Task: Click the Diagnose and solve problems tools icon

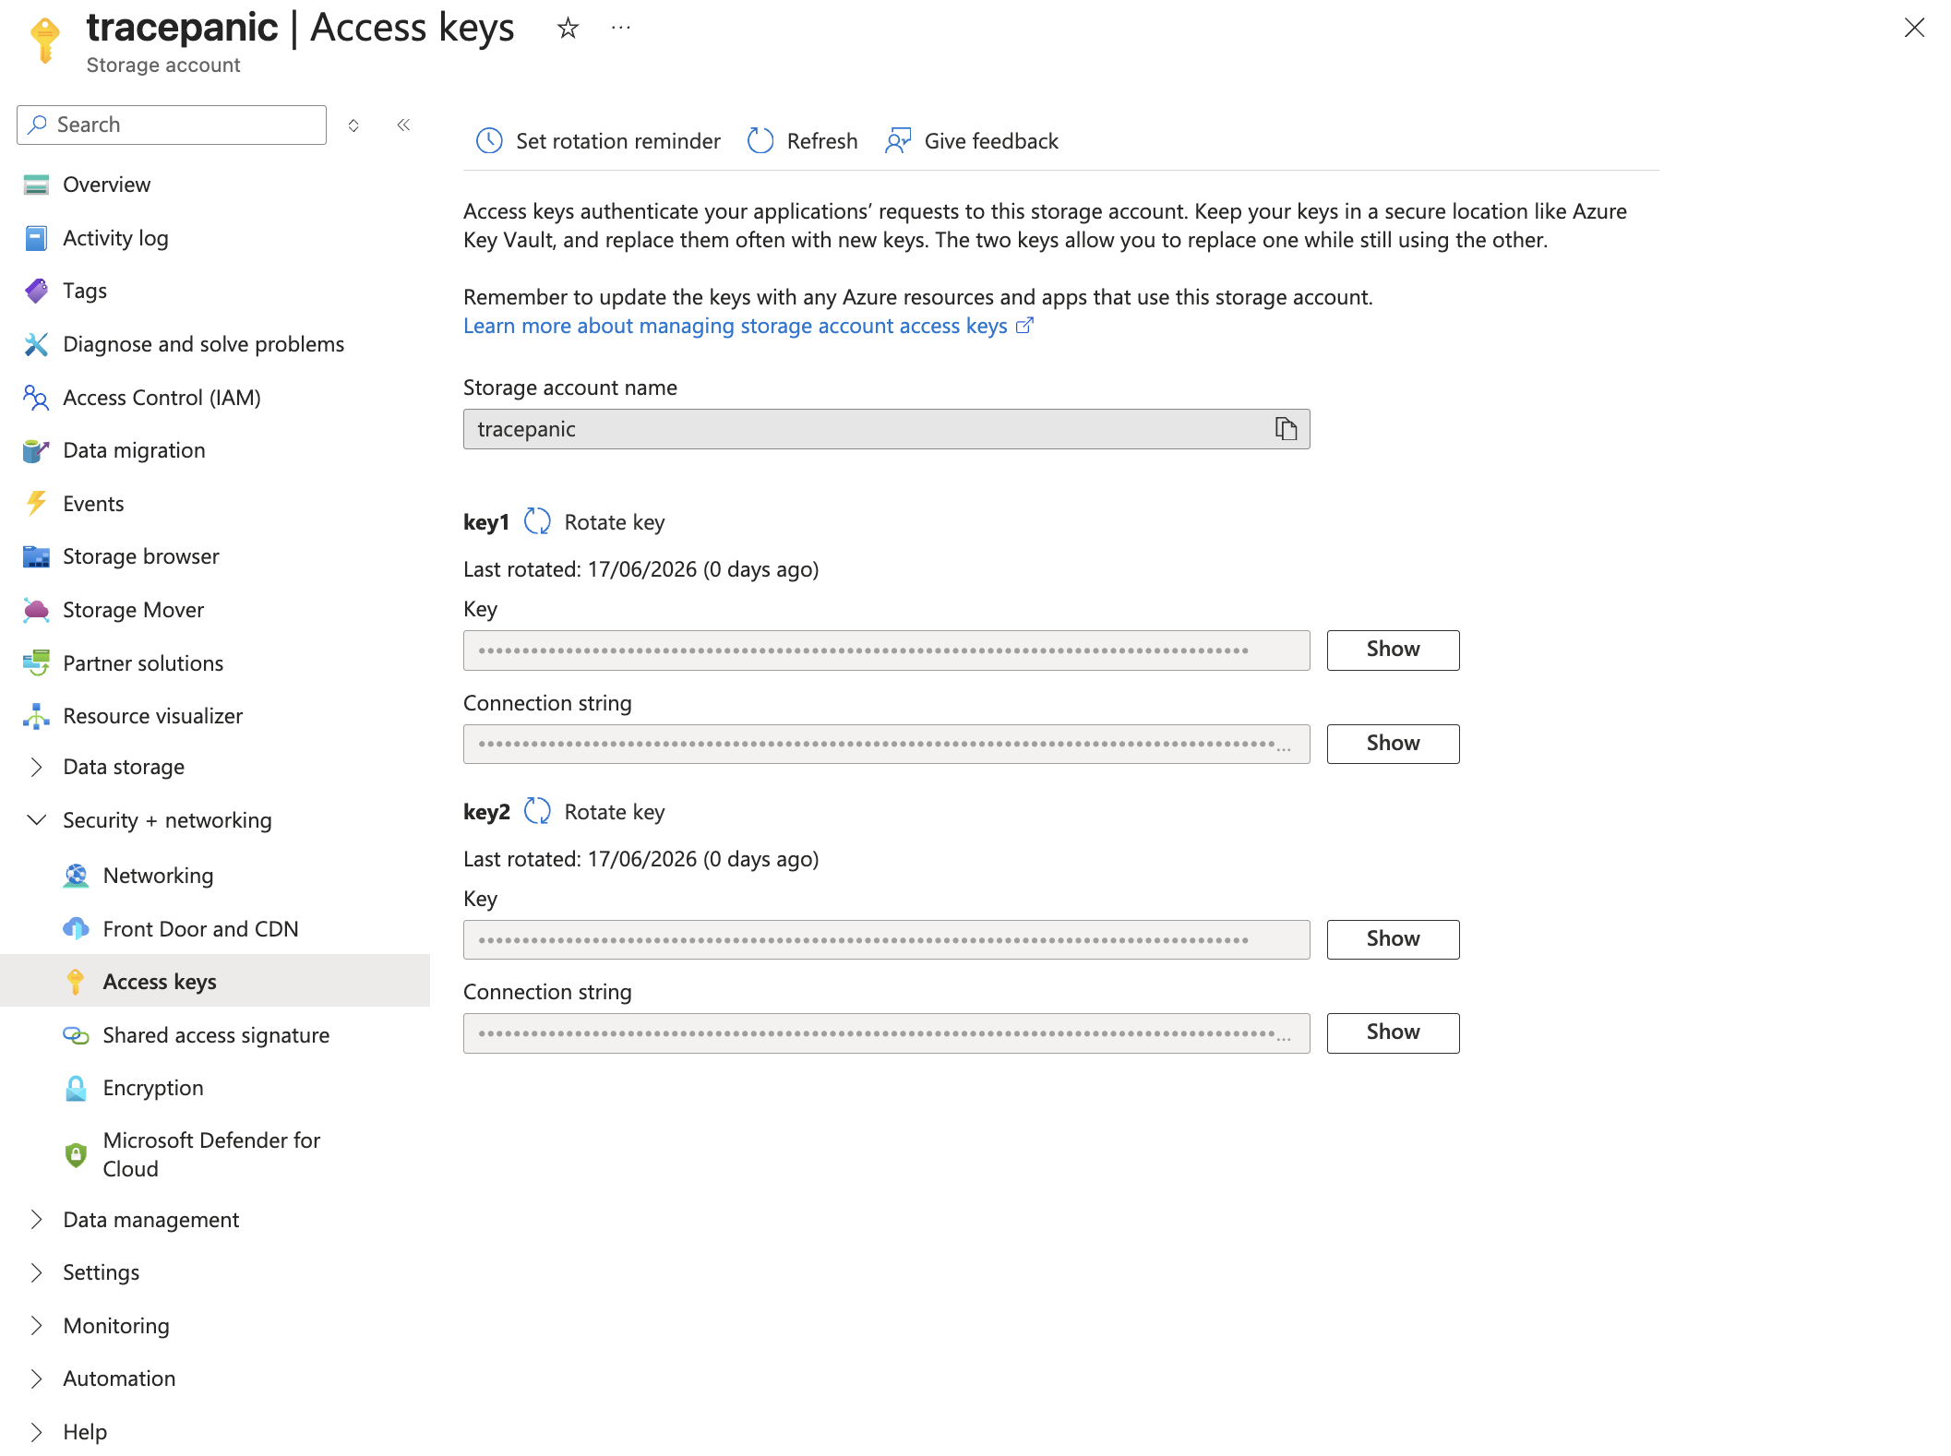Action: (36, 344)
